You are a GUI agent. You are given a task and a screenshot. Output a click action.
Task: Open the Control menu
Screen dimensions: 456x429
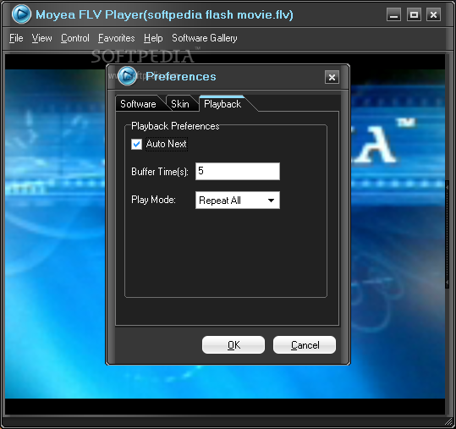click(75, 38)
